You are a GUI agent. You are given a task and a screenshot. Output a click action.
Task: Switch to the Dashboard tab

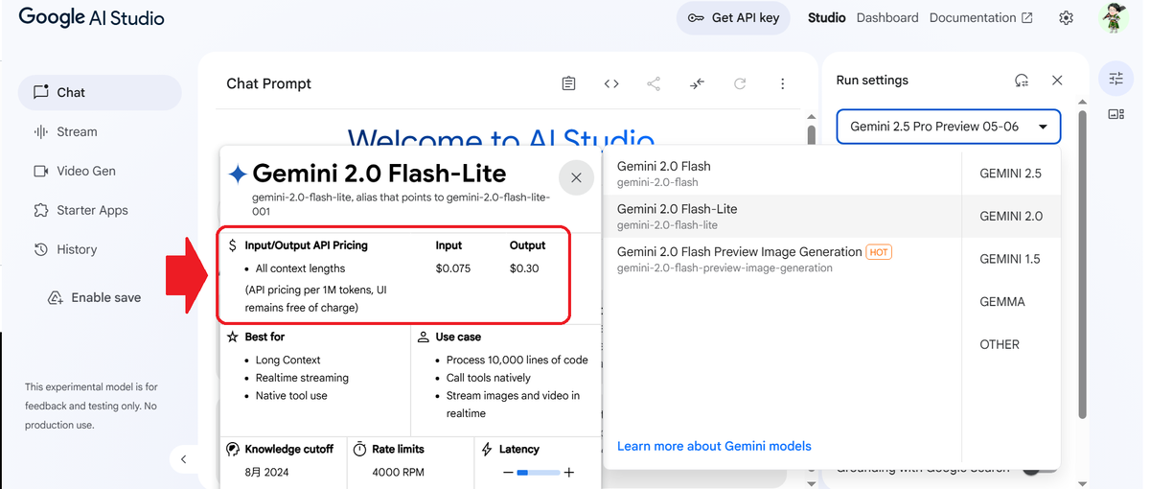tap(887, 17)
